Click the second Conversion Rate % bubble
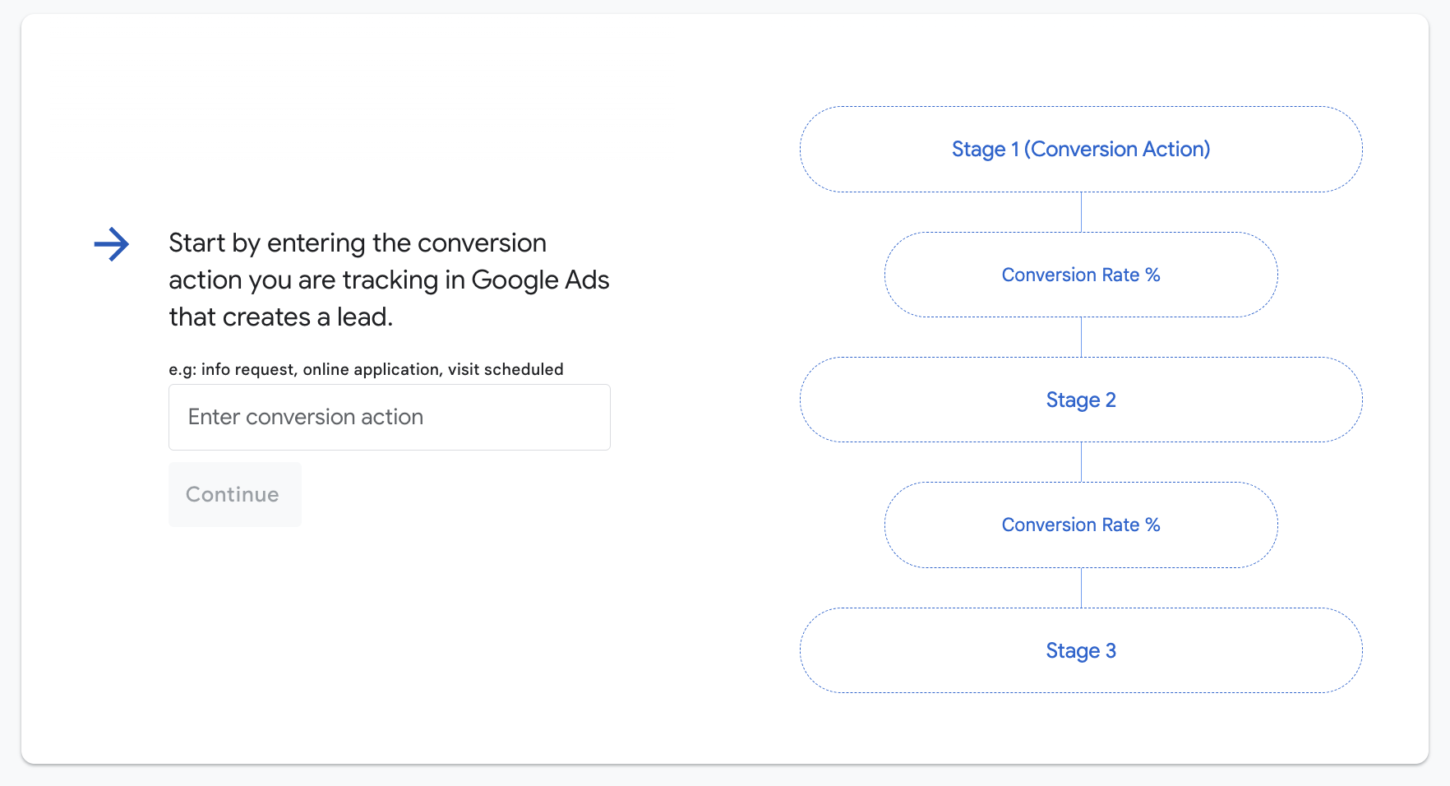The width and height of the screenshot is (1450, 786). pos(1080,525)
